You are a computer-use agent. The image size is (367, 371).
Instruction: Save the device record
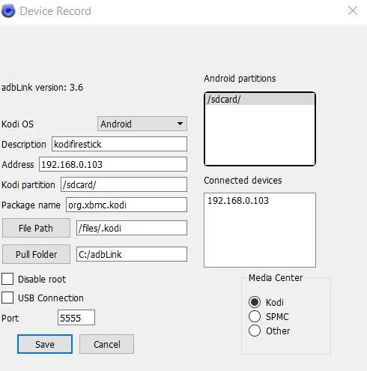click(45, 344)
